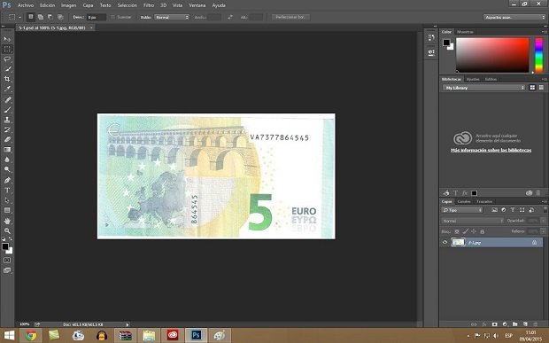Select the History Brush tool
This screenshot has width=549, height=343.
coord(7,129)
